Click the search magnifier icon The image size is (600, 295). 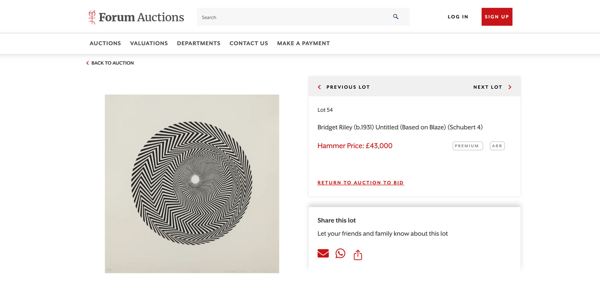point(395,17)
